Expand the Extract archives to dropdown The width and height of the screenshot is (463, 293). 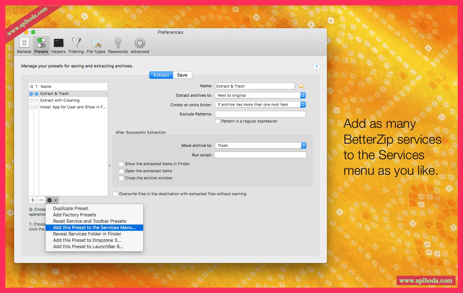tap(260, 95)
